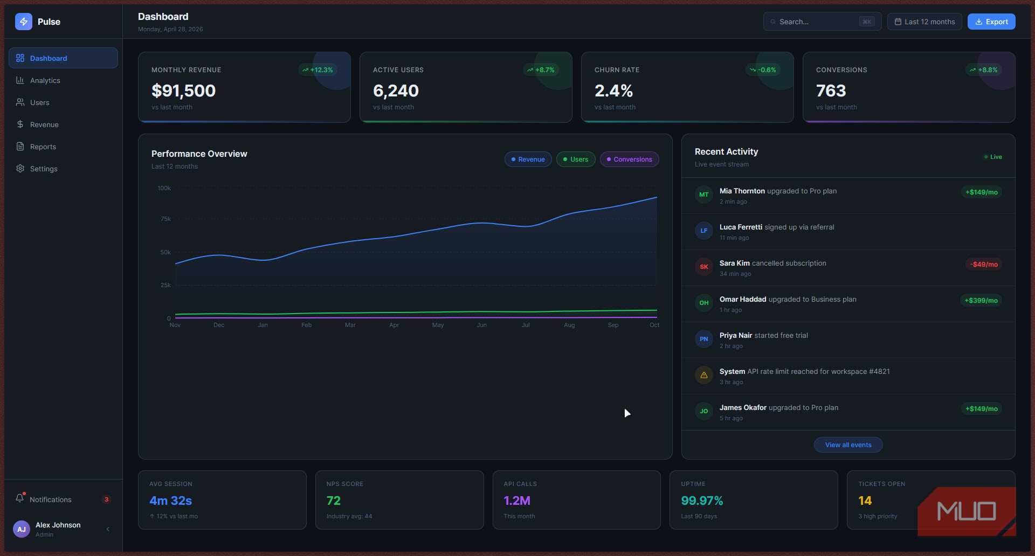This screenshot has width=1035, height=556.
Task: Open the Notifications entry
Action: click(x=63, y=499)
